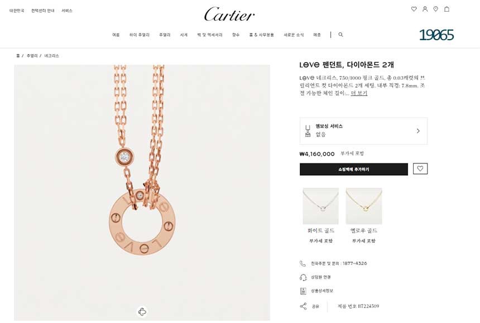
Task: Open the live chat headset icon
Action: [x=303, y=277]
